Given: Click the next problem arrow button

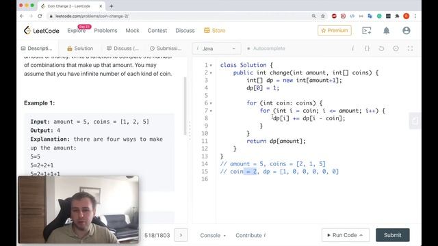Looking at the screenshot, I should [181, 235].
